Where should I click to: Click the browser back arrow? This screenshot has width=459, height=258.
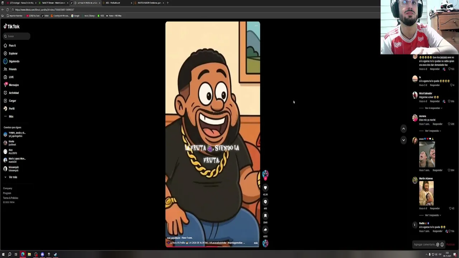[3, 10]
